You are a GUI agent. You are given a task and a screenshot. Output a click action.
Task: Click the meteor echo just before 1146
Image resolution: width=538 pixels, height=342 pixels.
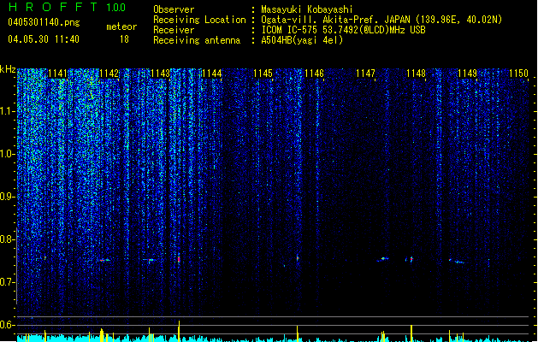298,258
